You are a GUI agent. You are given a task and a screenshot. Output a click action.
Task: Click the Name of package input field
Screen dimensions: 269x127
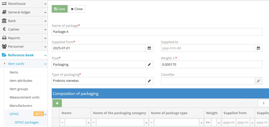tap(157, 32)
